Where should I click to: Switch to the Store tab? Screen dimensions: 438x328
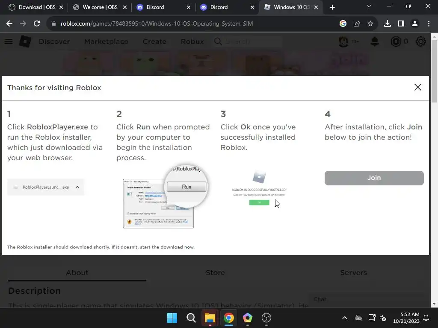point(215,272)
